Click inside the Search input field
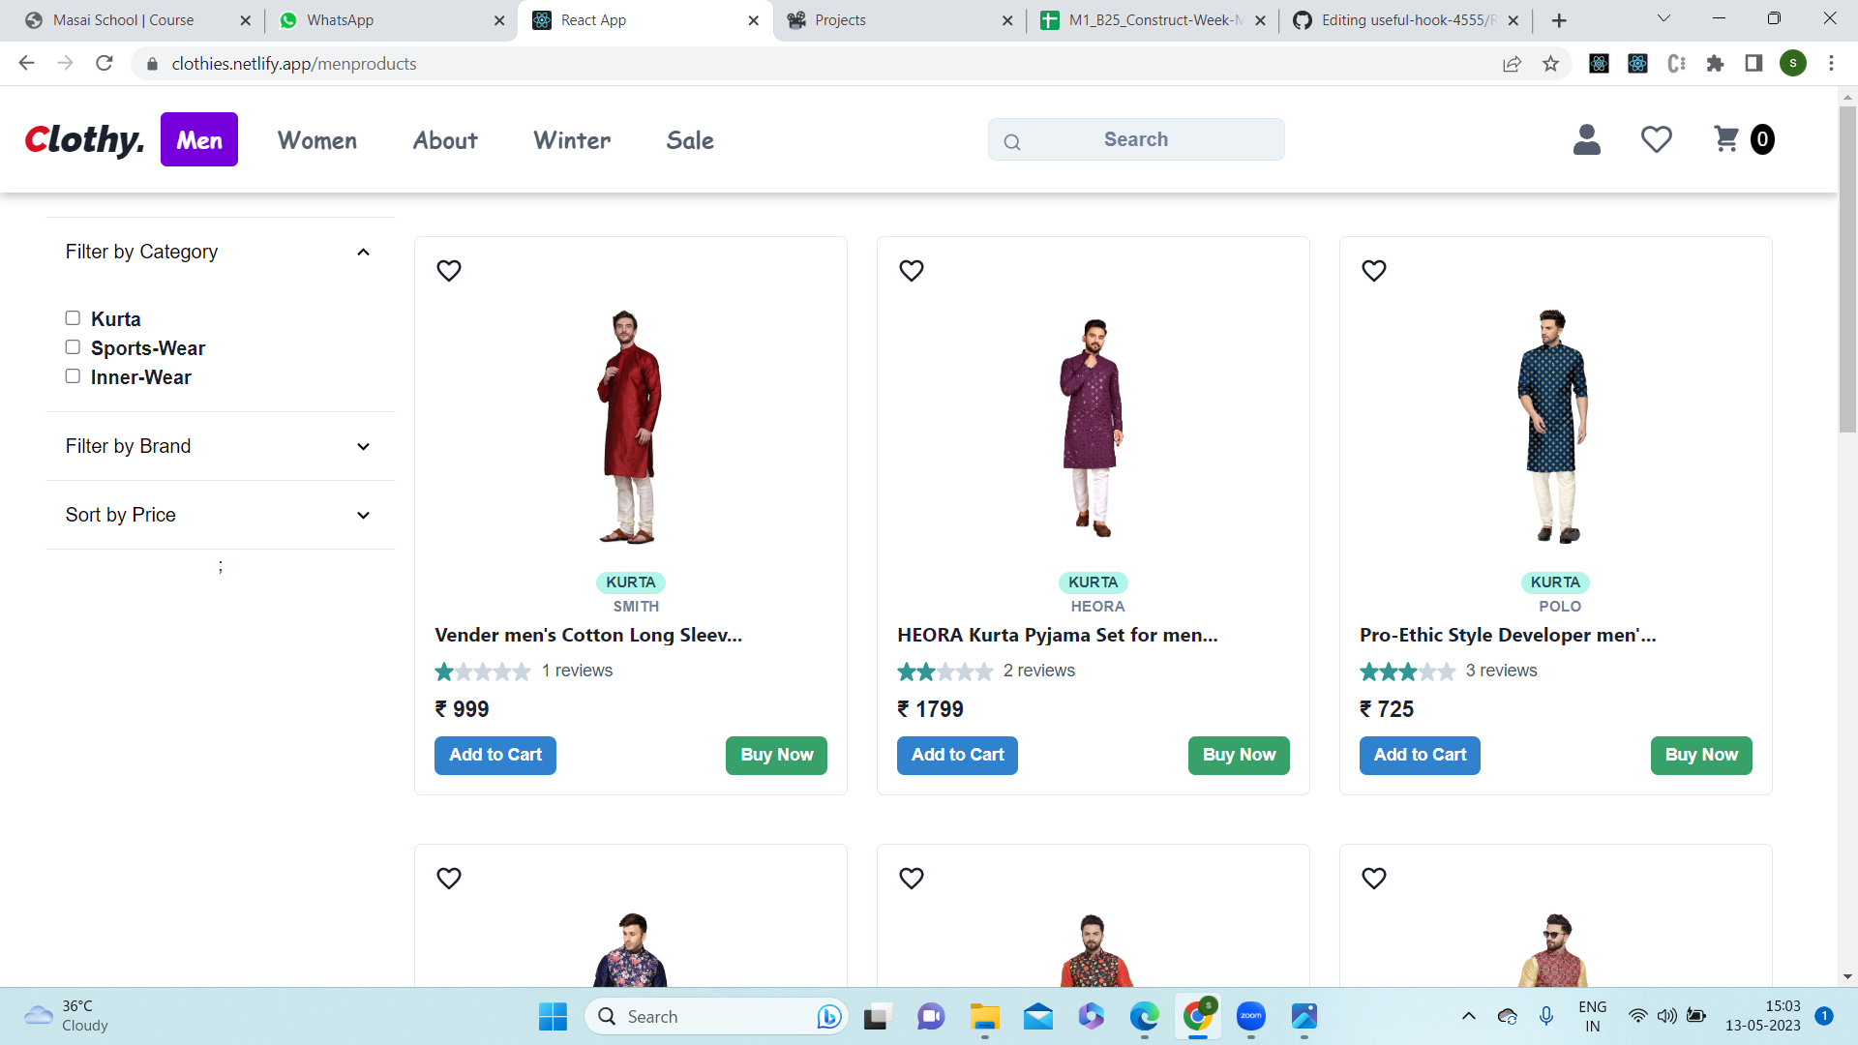Screen dimensions: 1858x1045 [1135, 139]
